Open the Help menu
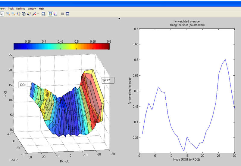241x166 pixels. 41,9
